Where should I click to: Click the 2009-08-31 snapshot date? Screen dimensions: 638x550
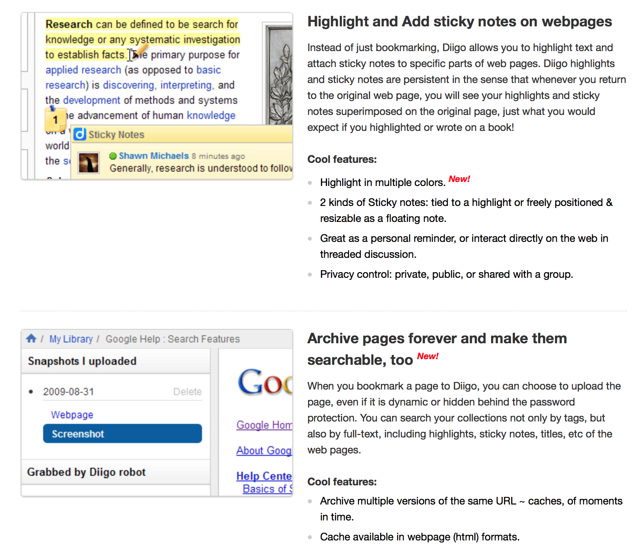pos(69,392)
